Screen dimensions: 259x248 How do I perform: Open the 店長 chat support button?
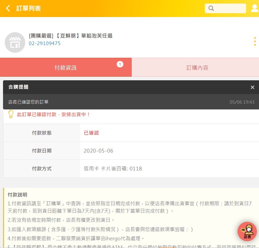(x=247, y=232)
